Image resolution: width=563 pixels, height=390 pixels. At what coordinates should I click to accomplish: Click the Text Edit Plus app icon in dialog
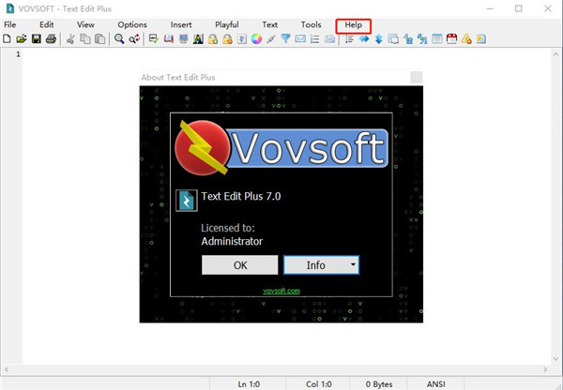[x=187, y=201]
